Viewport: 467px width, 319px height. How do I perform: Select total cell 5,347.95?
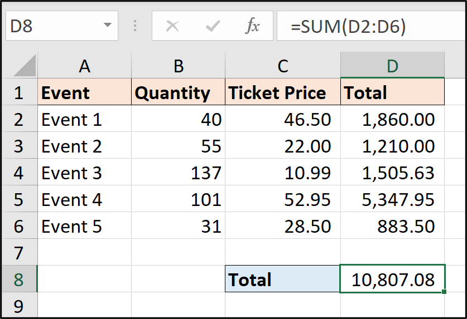(392, 199)
